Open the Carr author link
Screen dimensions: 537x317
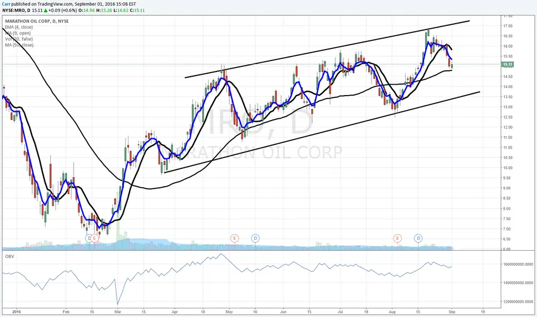[6, 4]
